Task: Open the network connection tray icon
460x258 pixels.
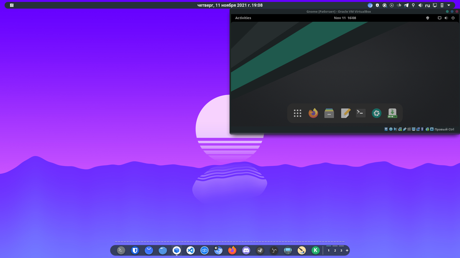Action: coord(435,5)
